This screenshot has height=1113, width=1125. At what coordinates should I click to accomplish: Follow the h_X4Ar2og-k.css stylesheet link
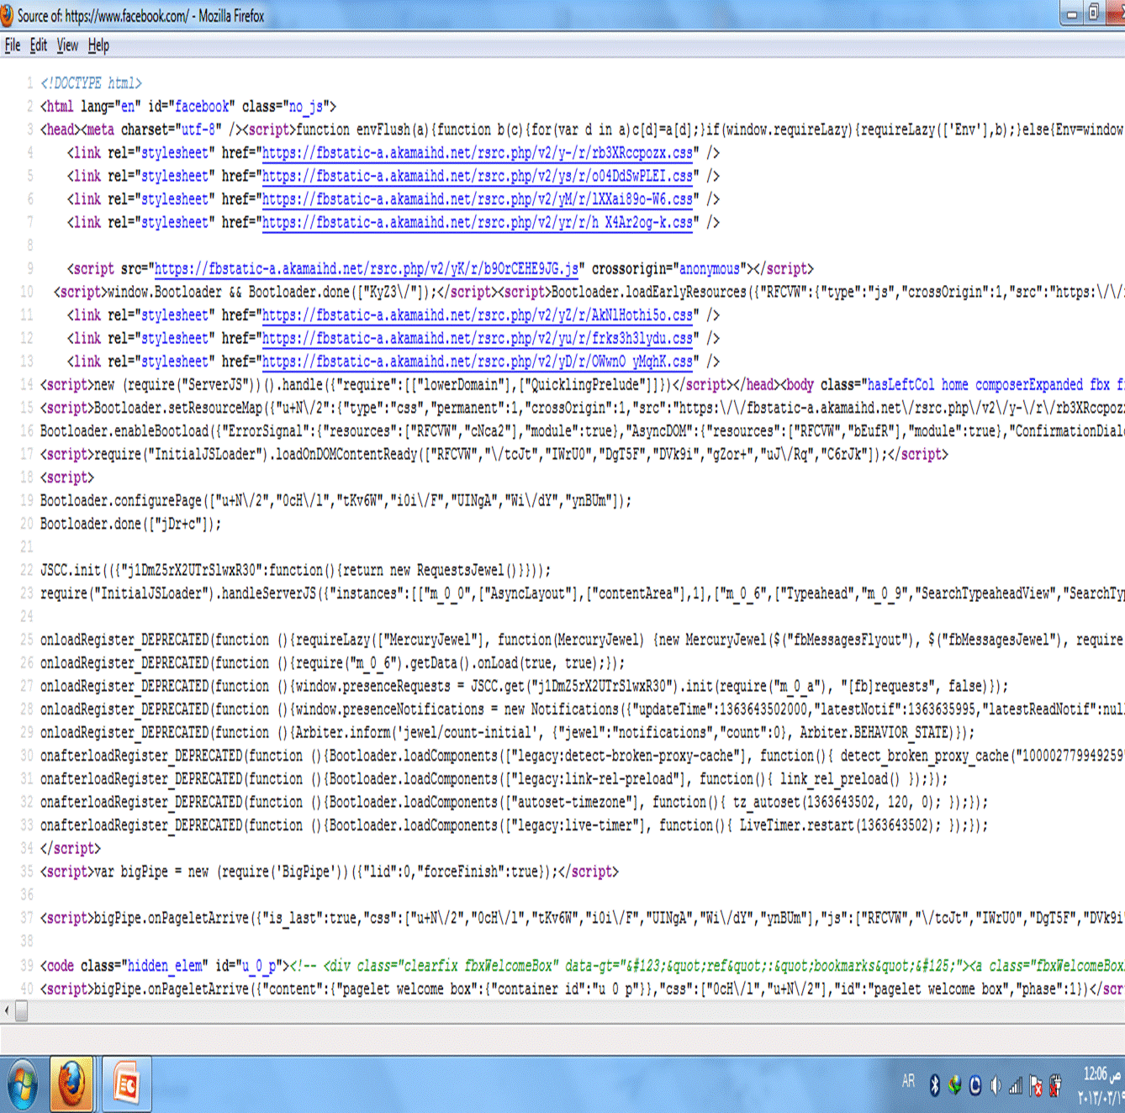(x=478, y=223)
